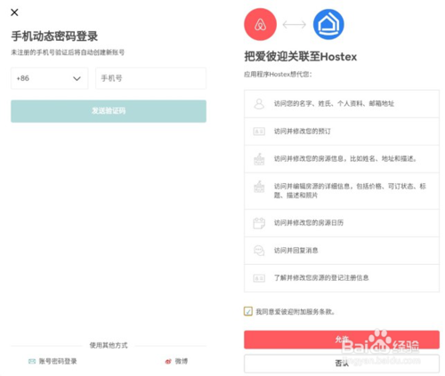
Task: Click building icon beside 访问并修改您的房源信息
Action: [x=259, y=159]
